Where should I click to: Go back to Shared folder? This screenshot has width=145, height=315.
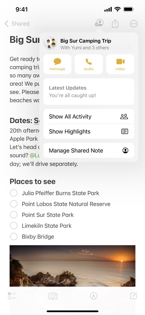[17, 24]
